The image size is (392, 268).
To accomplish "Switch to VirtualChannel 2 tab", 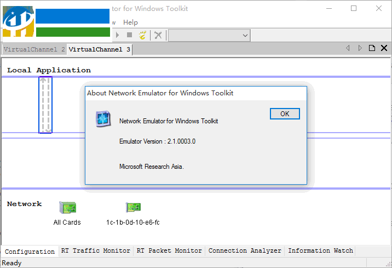I will 34,49.
